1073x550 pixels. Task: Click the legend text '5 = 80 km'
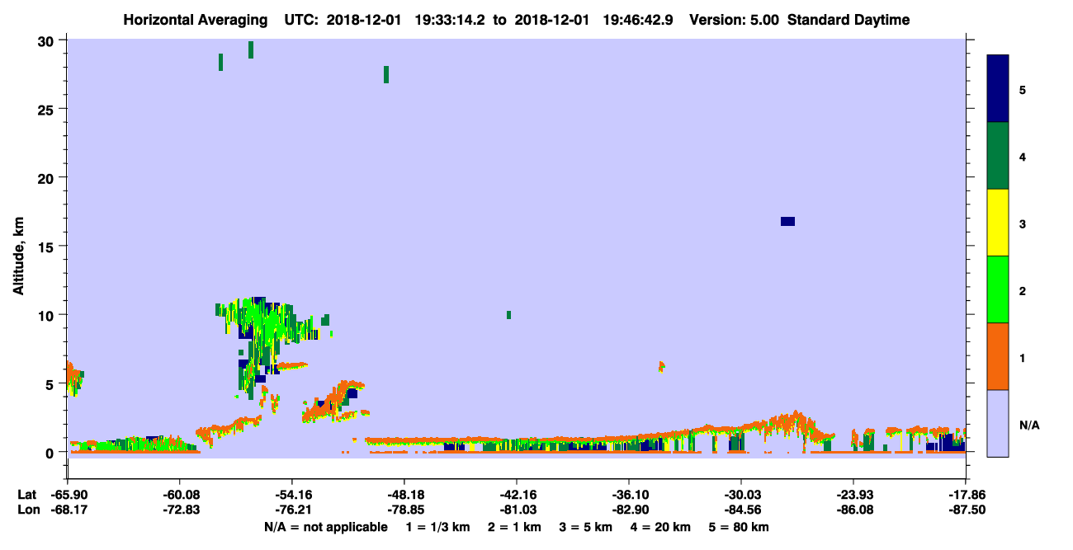pos(740,527)
